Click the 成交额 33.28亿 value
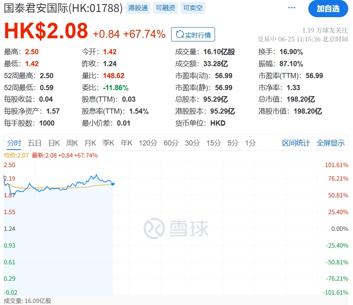 click(x=215, y=64)
